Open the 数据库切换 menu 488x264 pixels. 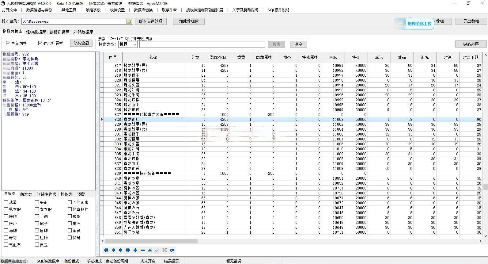coord(143,10)
